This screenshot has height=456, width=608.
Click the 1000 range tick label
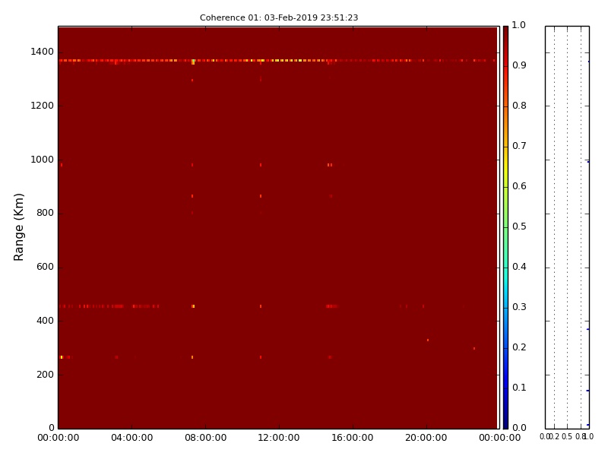(x=43, y=160)
